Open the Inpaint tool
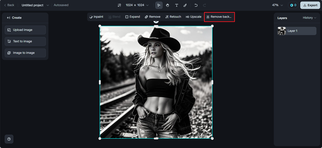The height and width of the screenshot is (148, 322). [x=96, y=17]
